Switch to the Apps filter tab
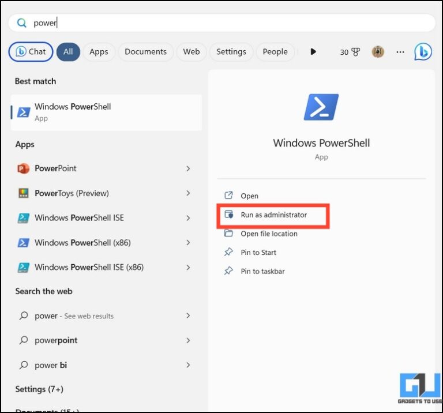The width and height of the screenshot is (443, 413). point(99,52)
